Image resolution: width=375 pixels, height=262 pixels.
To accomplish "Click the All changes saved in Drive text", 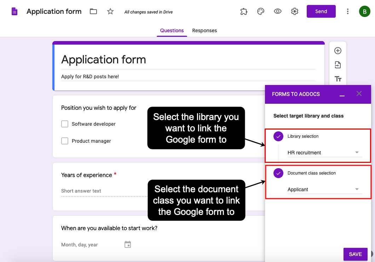I will (x=148, y=12).
